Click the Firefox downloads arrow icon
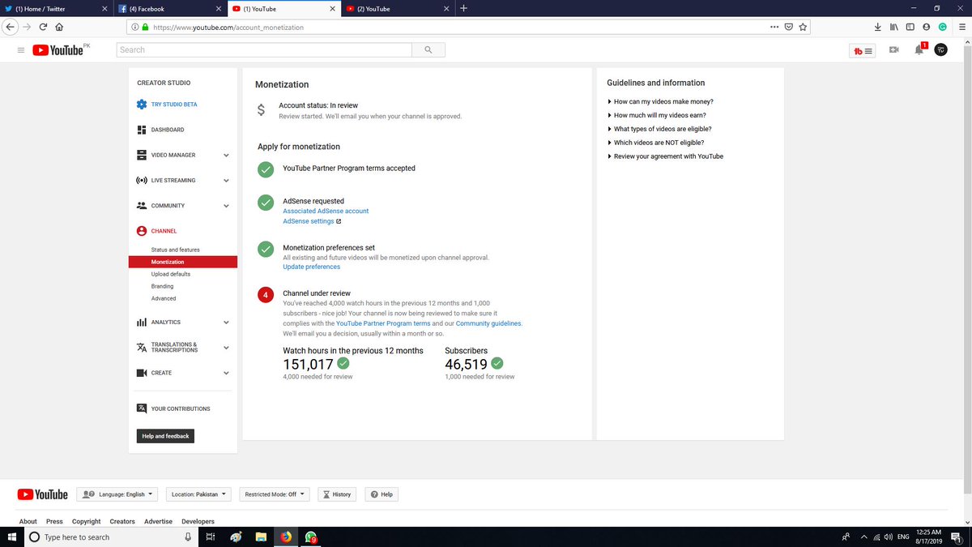The width and height of the screenshot is (972, 547). (878, 26)
